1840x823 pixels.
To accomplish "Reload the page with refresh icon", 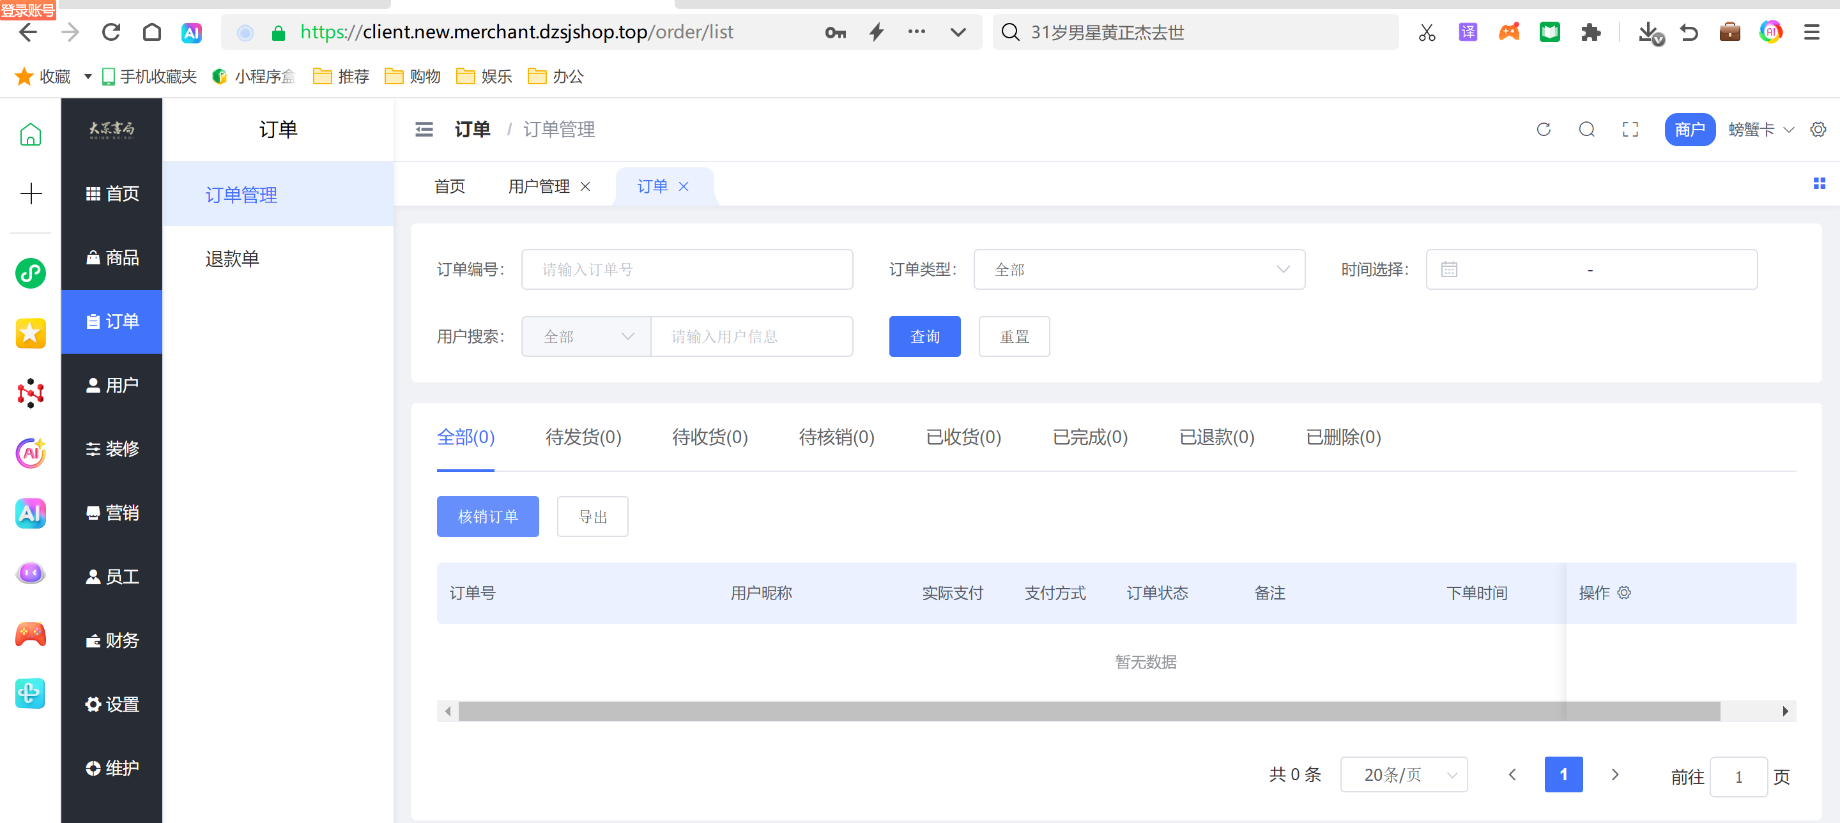I will tap(111, 32).
